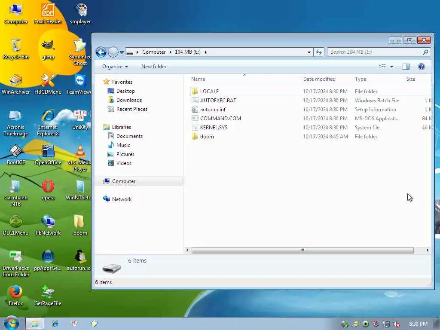440x330 pixels.
Task: Expand the address bar history dropdown
Action: pyautogui.click(x=309, y=52)
